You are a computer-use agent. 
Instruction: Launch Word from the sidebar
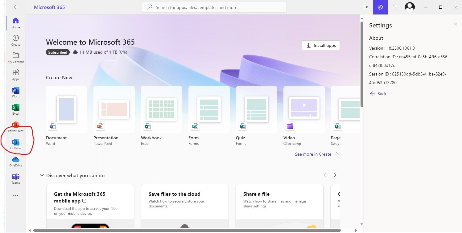pyautogui.click(x=16, y=92)
